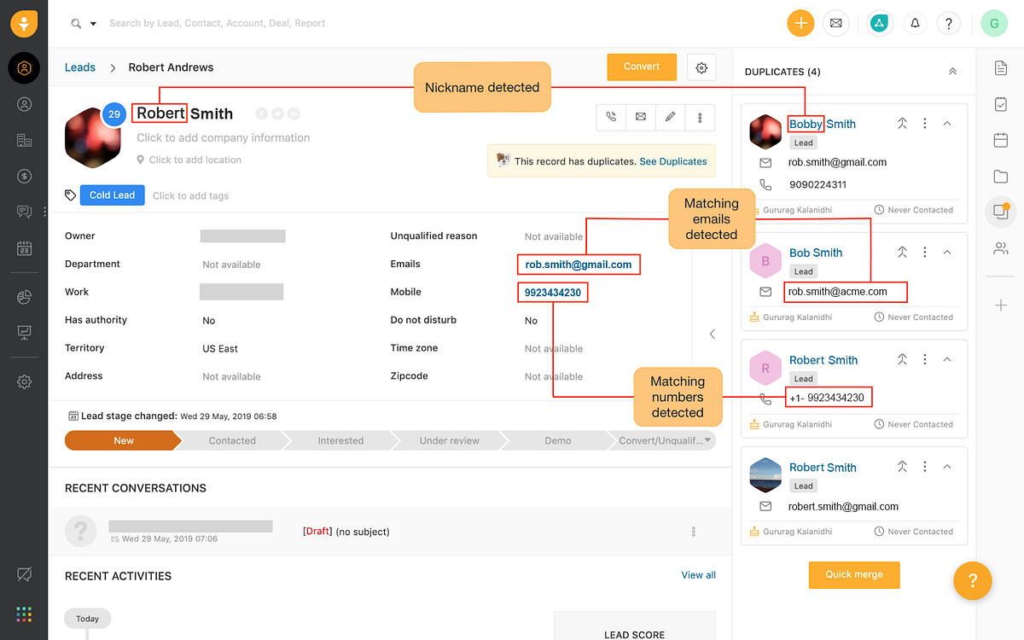The height and width of the screenshot is (640, 1024).
Task: Open the rob.smith@gmail.com email link
Action: [x=579, y=265]
